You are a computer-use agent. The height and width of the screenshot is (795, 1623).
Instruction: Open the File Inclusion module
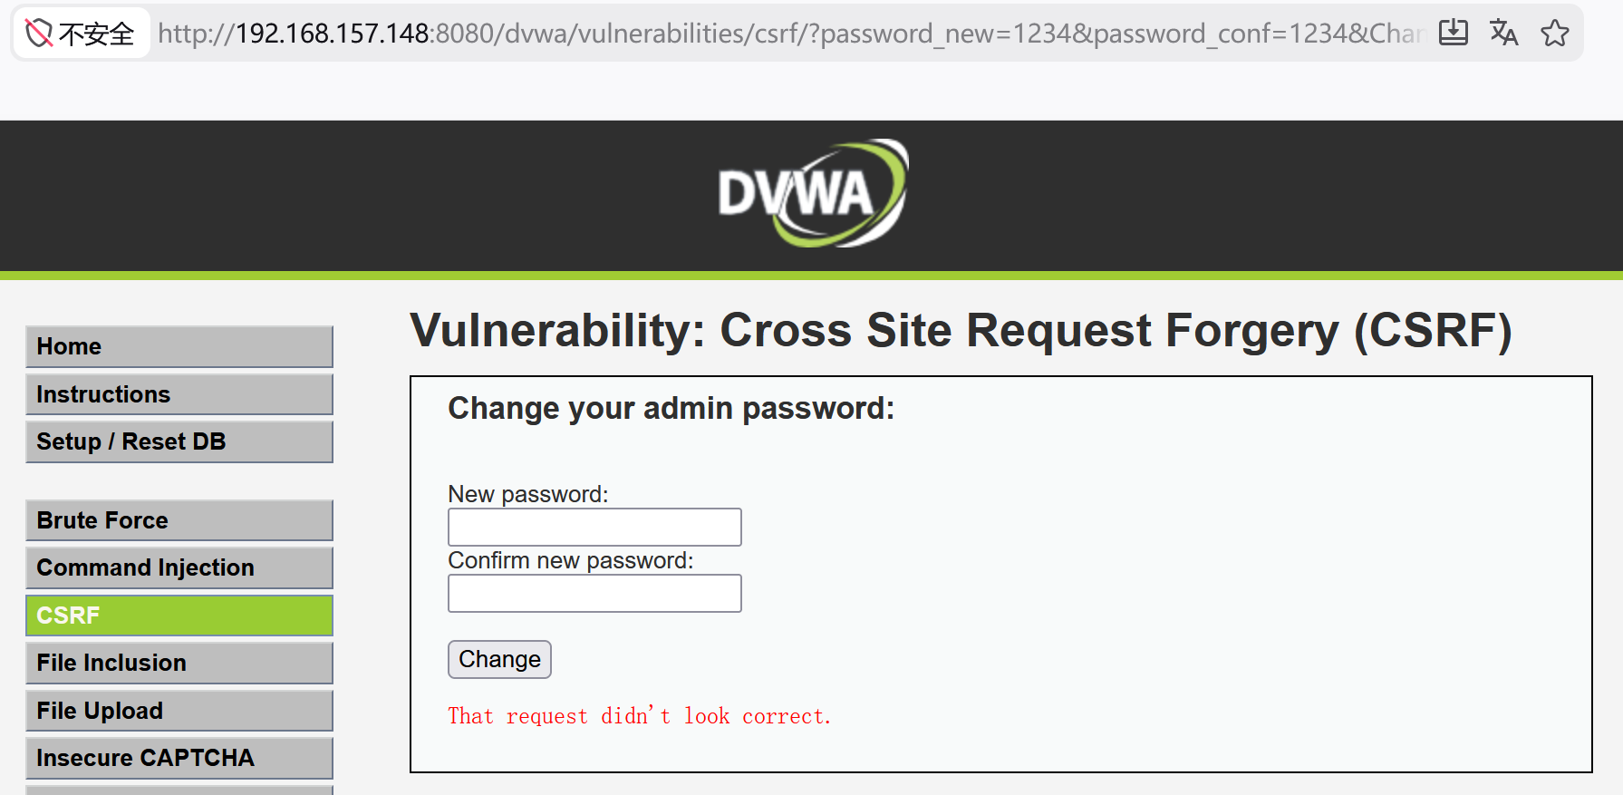click(179, 663)
